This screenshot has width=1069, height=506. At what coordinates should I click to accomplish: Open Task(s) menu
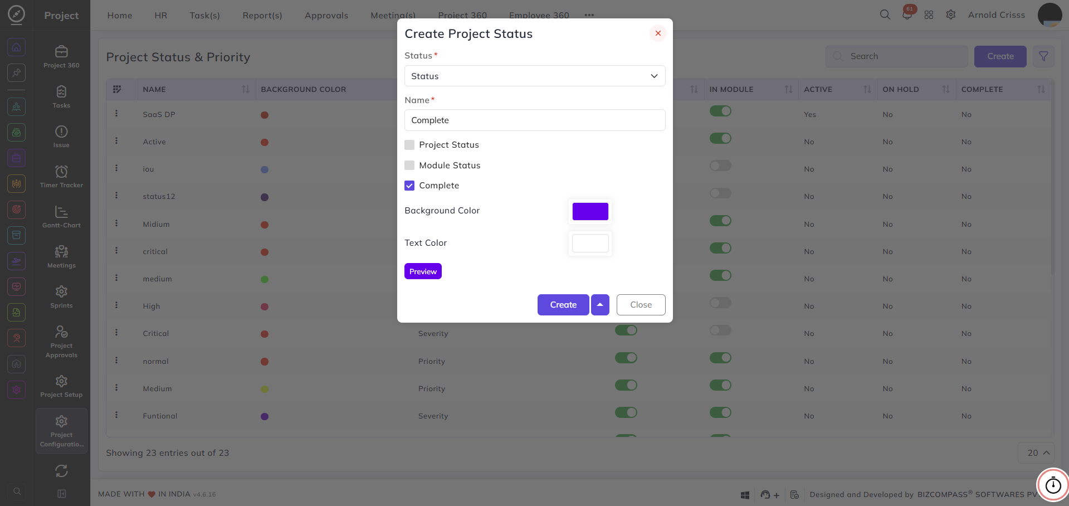(204, 16)
